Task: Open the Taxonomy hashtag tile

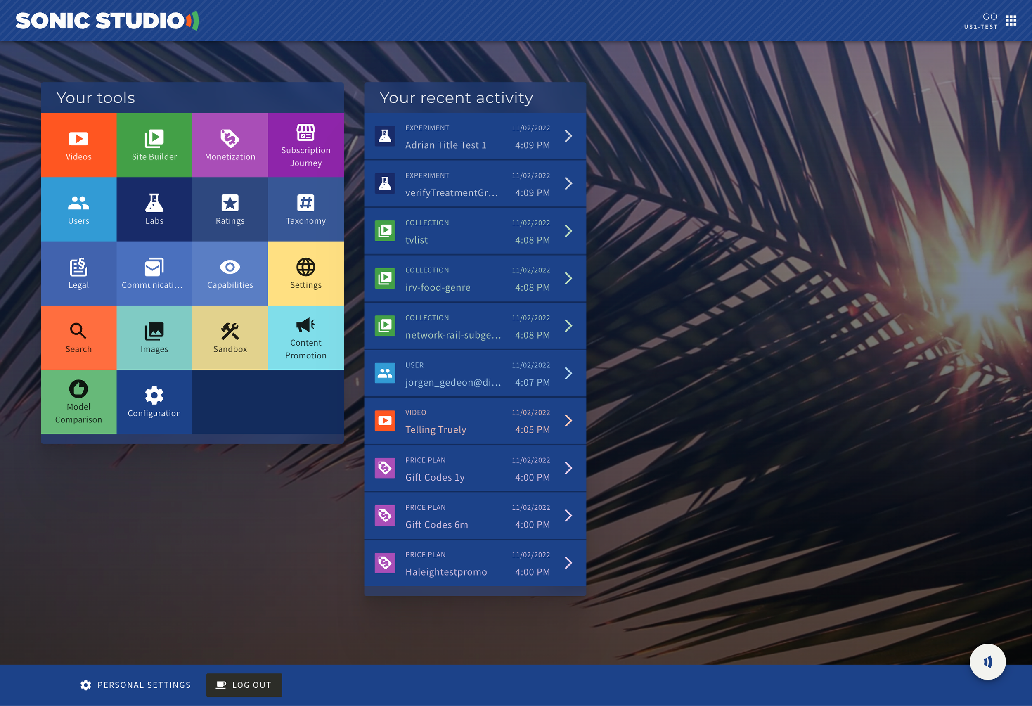Action: (305, 209)
